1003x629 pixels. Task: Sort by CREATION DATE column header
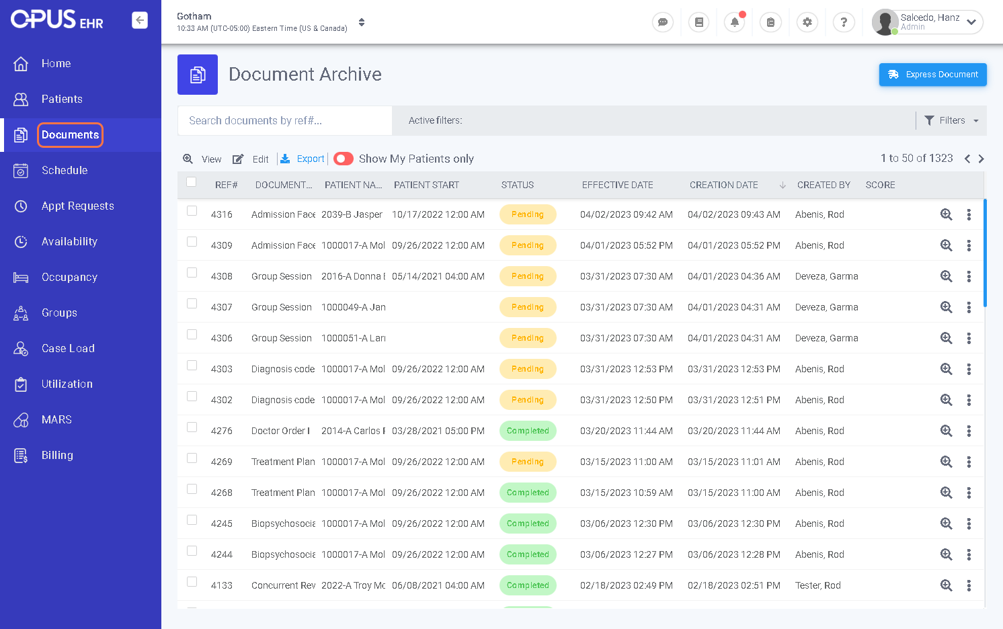(x=723, y=185)
